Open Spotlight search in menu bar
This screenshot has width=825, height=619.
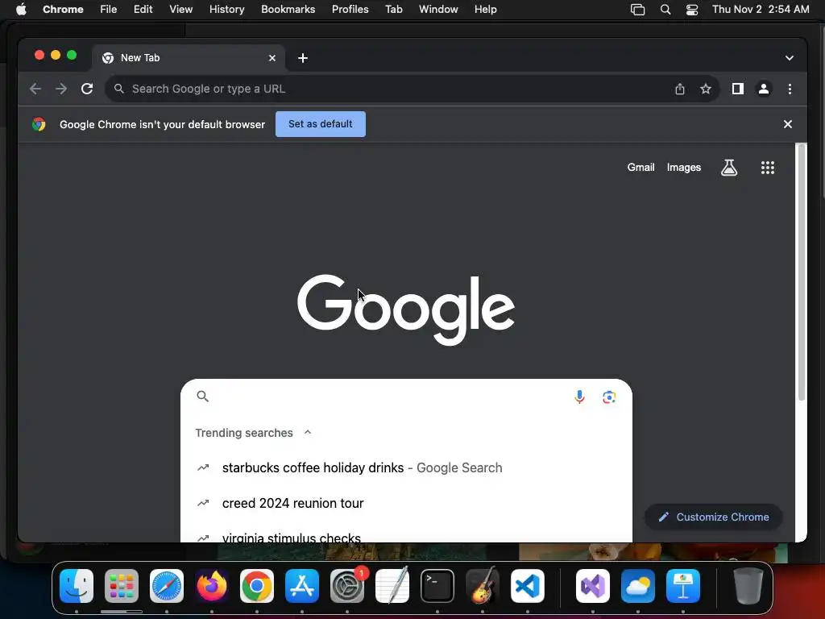coord(665,10)
